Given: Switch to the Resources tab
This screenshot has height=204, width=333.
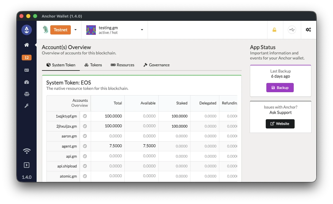Looking at the screenshot, I should pos(123,65).
